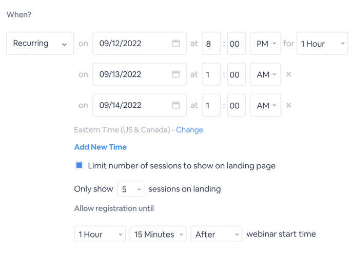Click the 09/13/2022 date field
This screenshot has height=254, width=353.
point(140,74)
